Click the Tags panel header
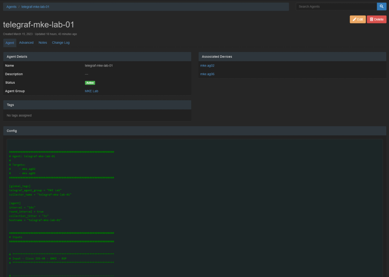This screenshot has height=277, width=389. pos(97,105)
